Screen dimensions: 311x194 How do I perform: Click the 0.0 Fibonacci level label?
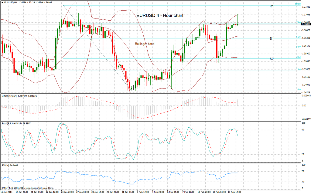pos(299,89)
